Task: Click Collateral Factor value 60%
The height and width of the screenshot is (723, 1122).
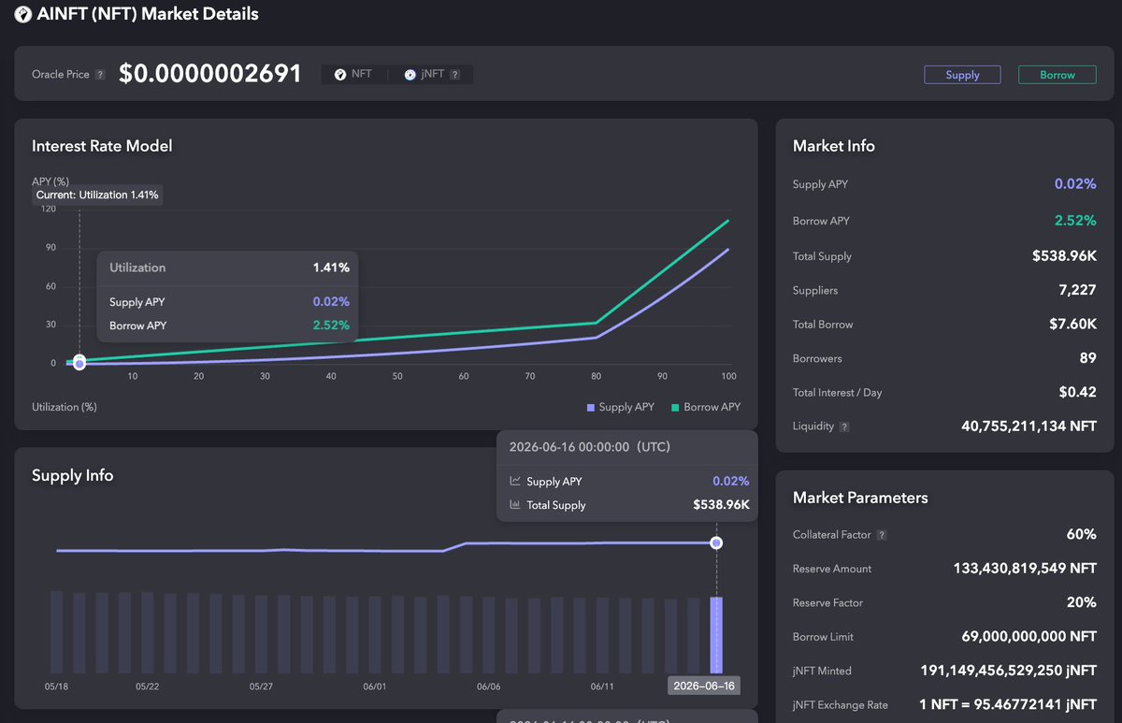Action: click(x=1082, y=535)
